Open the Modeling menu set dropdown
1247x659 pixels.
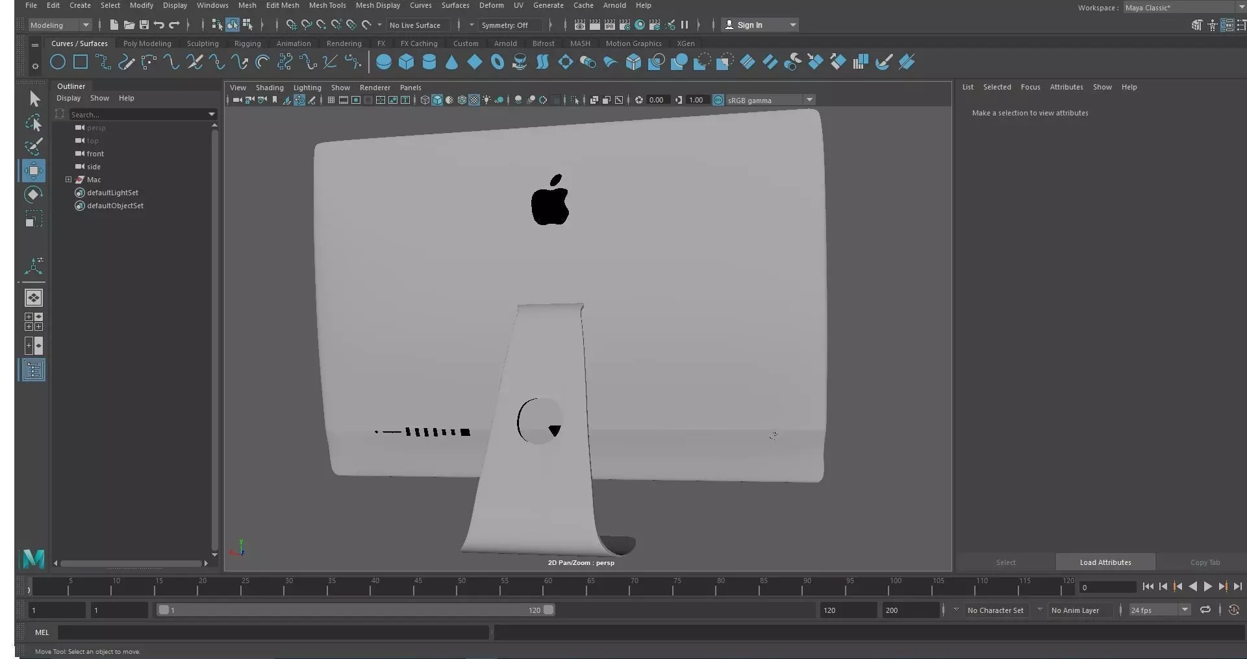[x=60, y=25]
